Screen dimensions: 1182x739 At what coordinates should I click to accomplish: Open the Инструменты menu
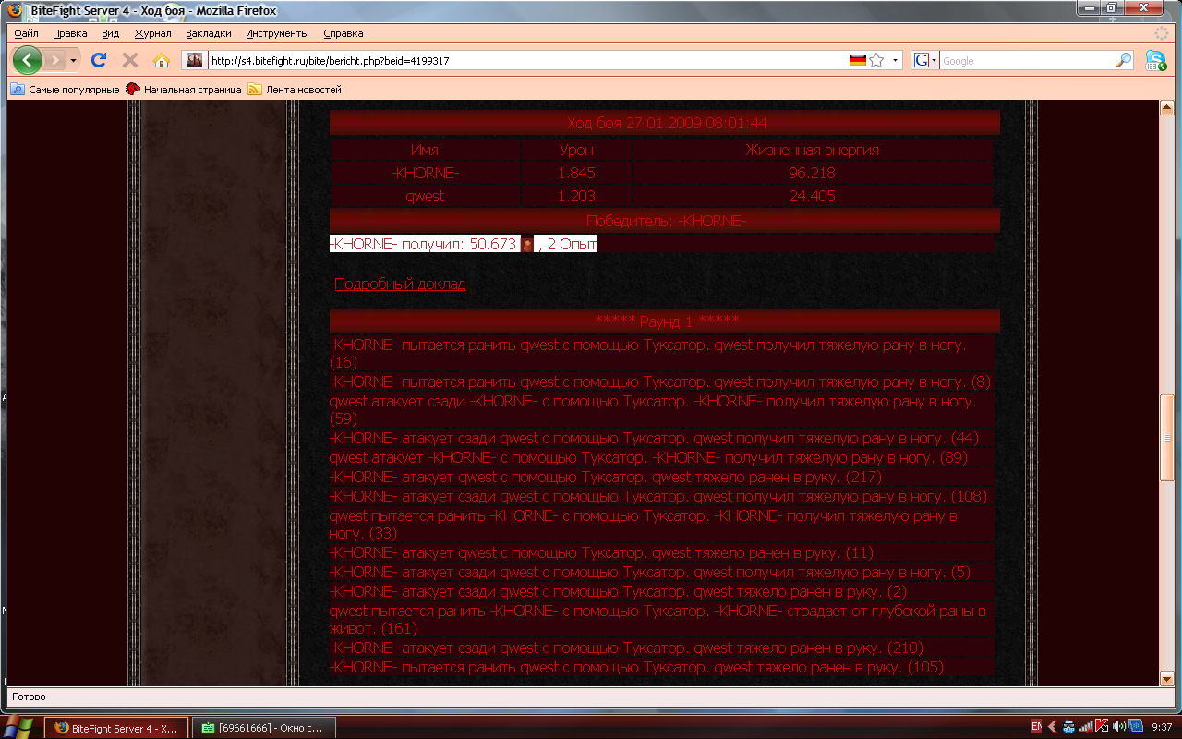277,33
